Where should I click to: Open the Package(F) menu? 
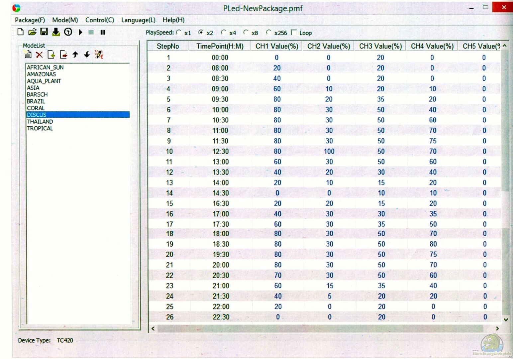pyautogui.click(x=30, y=20)
